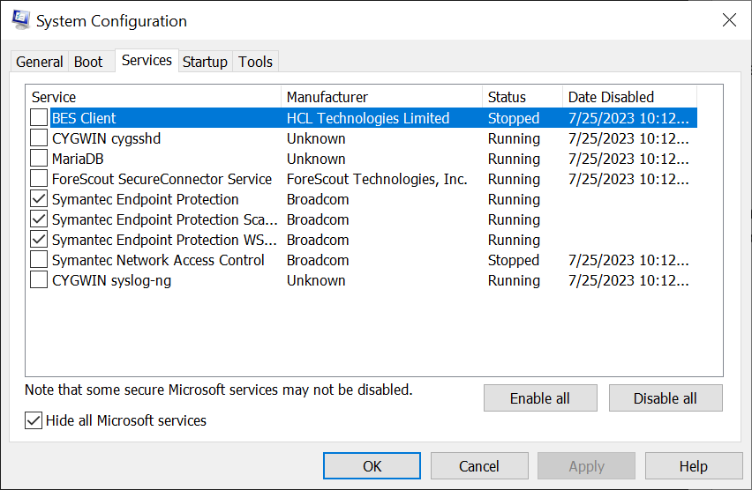Click Stopped status of Symantec Network Access Control
This screenshot has width=752, height=490.
pos(514,260)
